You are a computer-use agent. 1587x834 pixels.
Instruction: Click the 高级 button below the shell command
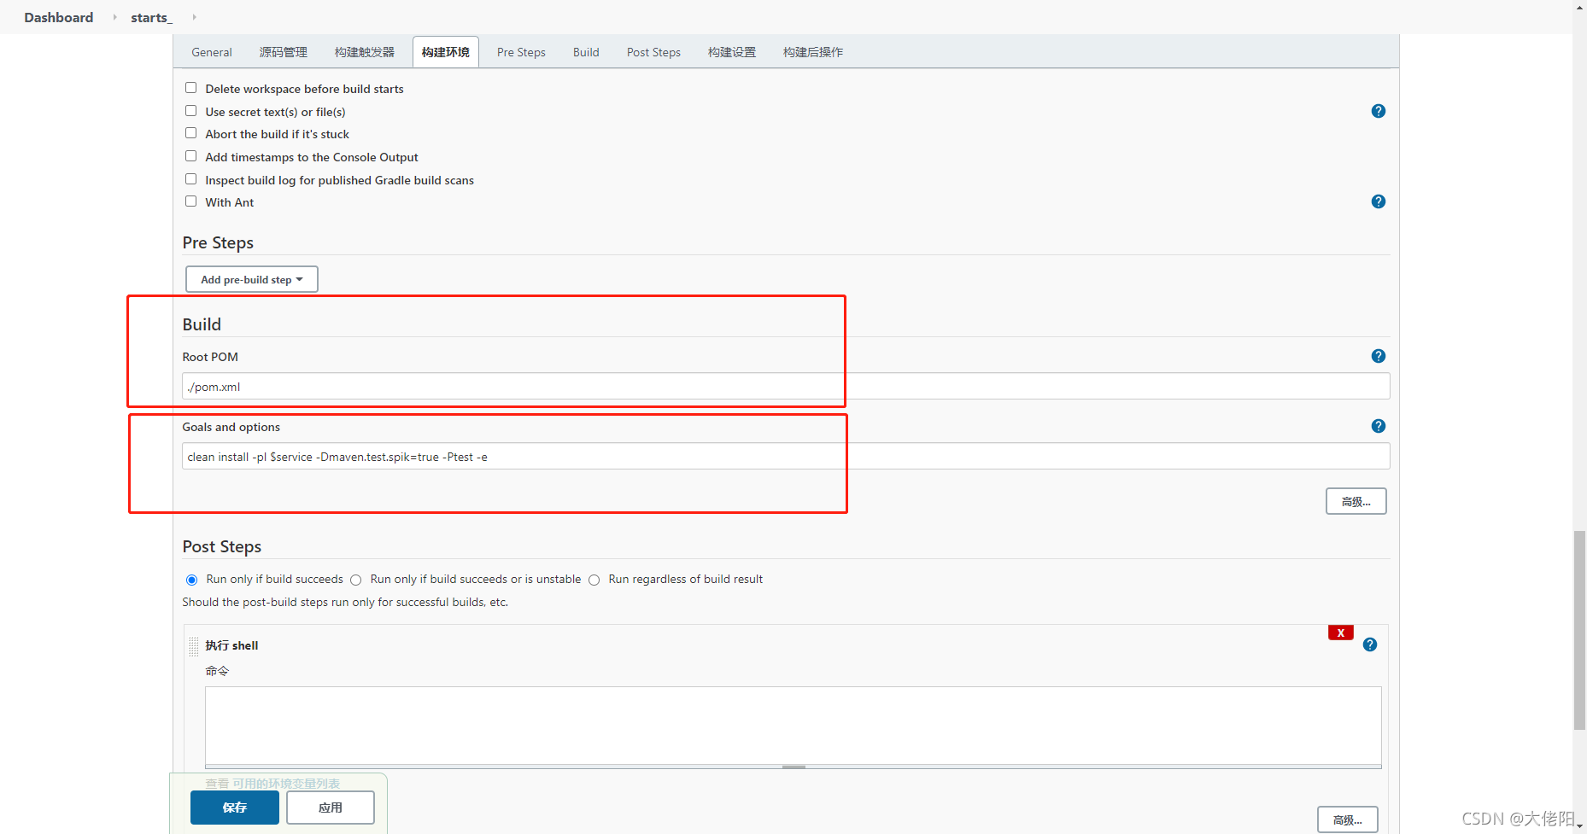point(1347,819)
